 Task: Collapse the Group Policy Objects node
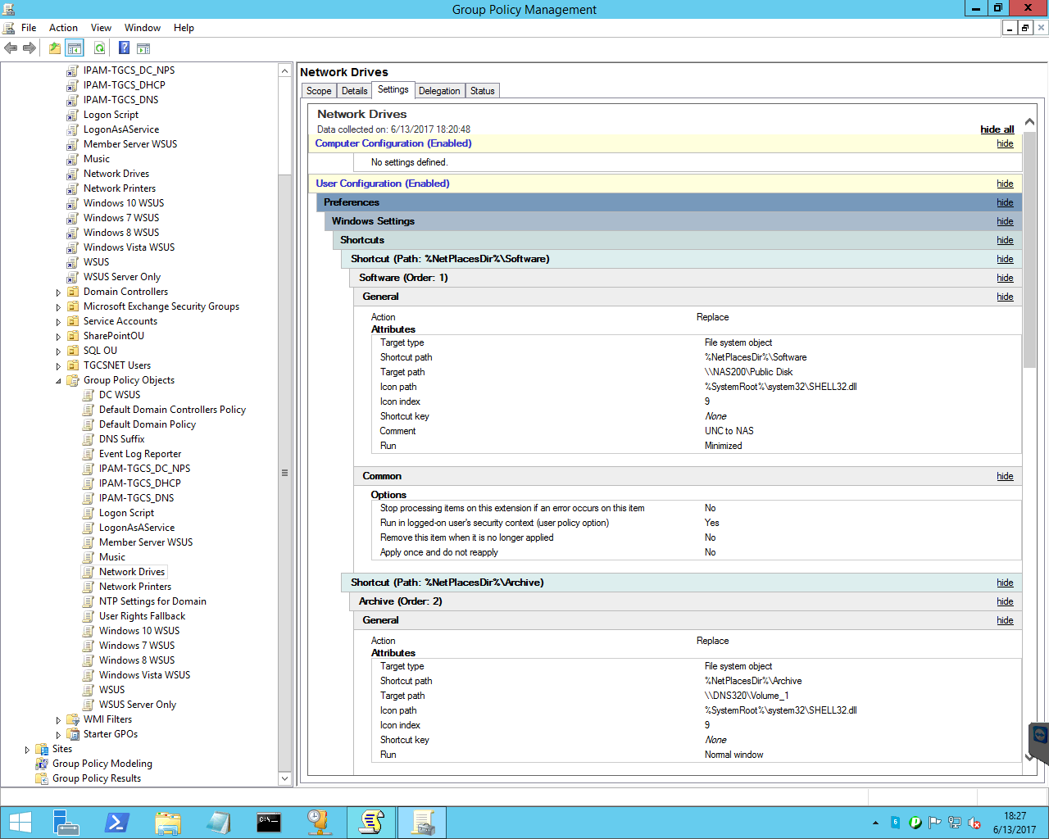pyautogui.click(x=58, y=381)
